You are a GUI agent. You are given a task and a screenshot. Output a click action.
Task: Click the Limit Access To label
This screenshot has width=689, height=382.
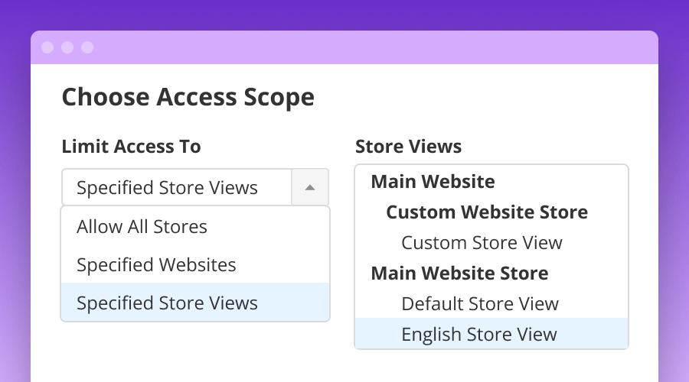tap(131, 146)
